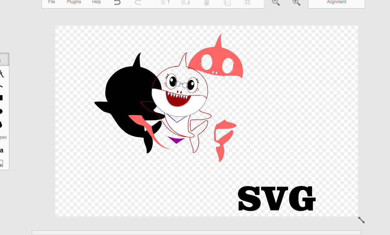Select the purple triangle shape
This screenshot has width=390, height=235.
[176, 140]
